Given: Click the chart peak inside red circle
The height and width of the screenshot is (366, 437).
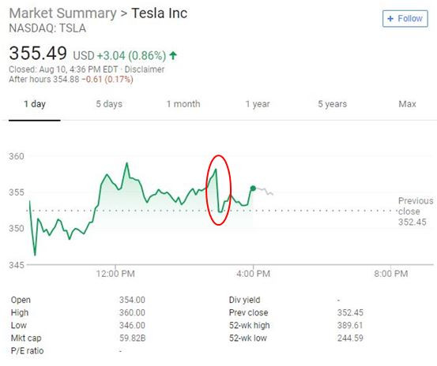Looking at the screenshot, I should tap(216, 170).
